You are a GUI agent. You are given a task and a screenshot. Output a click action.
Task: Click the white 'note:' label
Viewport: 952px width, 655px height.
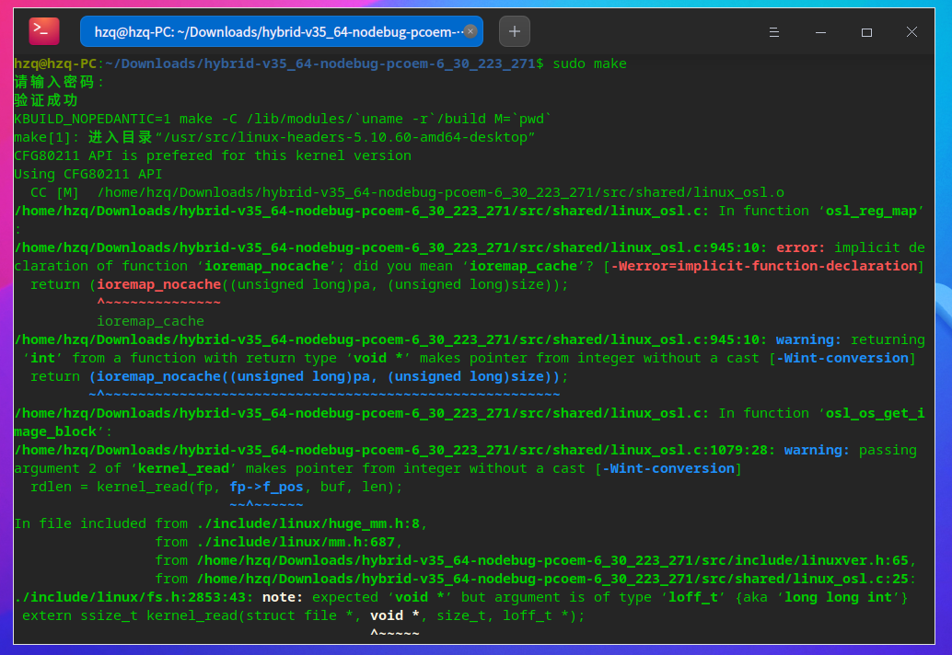point(283,597)
